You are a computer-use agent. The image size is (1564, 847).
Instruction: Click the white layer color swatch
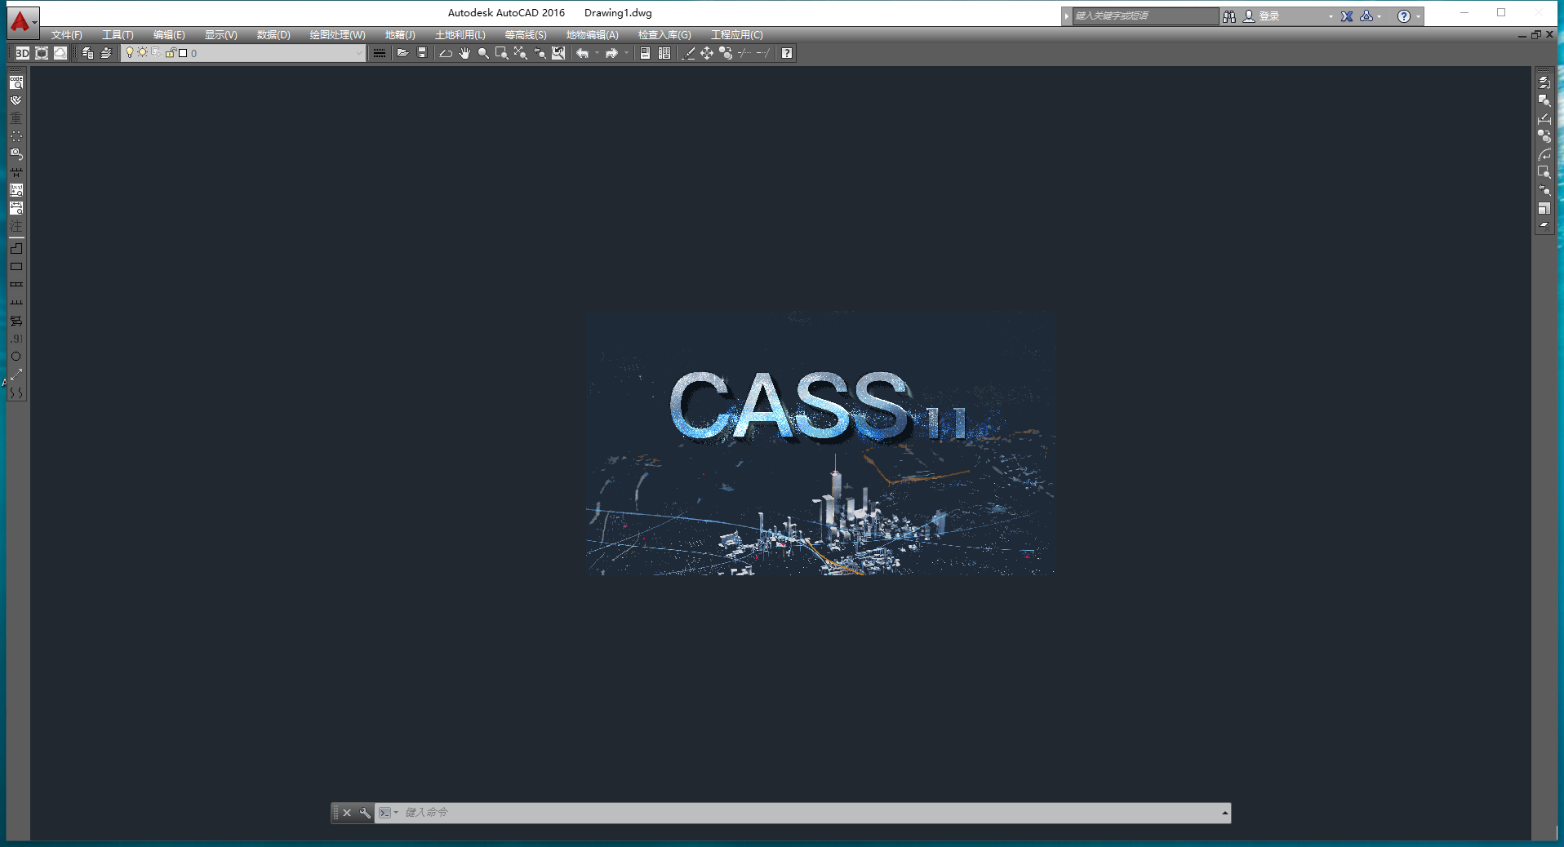tap(183, 53)
